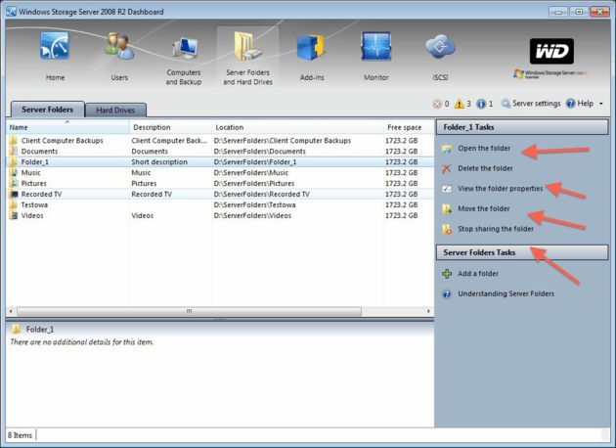616x448 pixels.
Task: Select Server Folders and Hard Drives icon
Action: (247, 46)
